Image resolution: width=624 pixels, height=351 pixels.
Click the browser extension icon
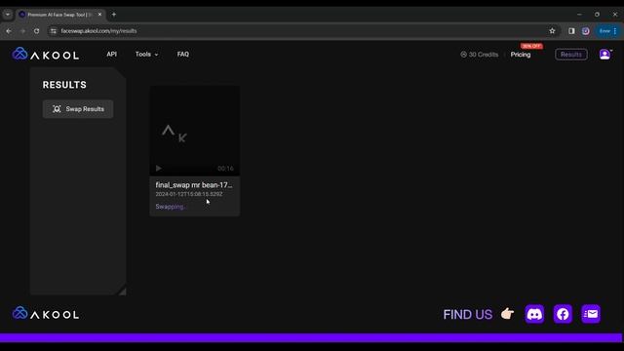585,31
